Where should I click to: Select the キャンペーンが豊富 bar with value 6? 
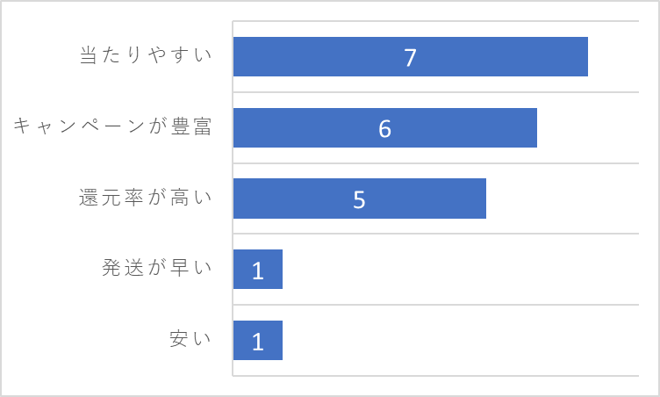(385, 127)
